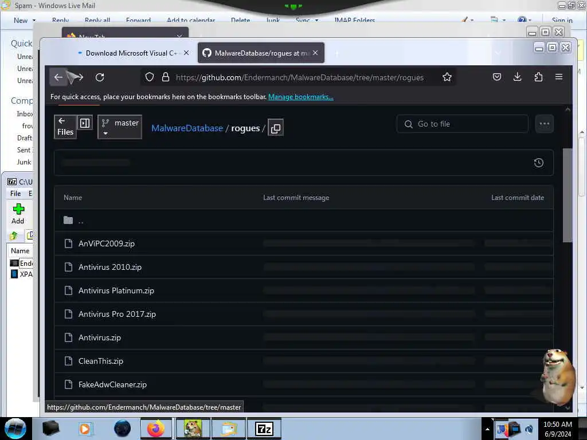The image size is (587, 440).
Task: Click the GitHub URL address bar
Action: pyautogui.click(x=299, y=77)
